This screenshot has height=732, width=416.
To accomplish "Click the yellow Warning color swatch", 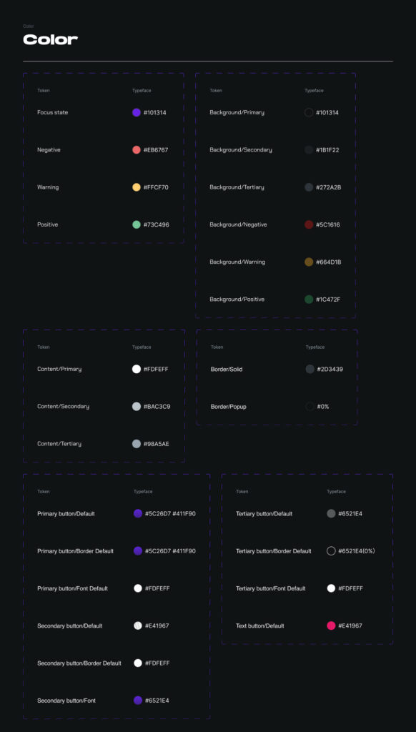I will pos(137,187).
